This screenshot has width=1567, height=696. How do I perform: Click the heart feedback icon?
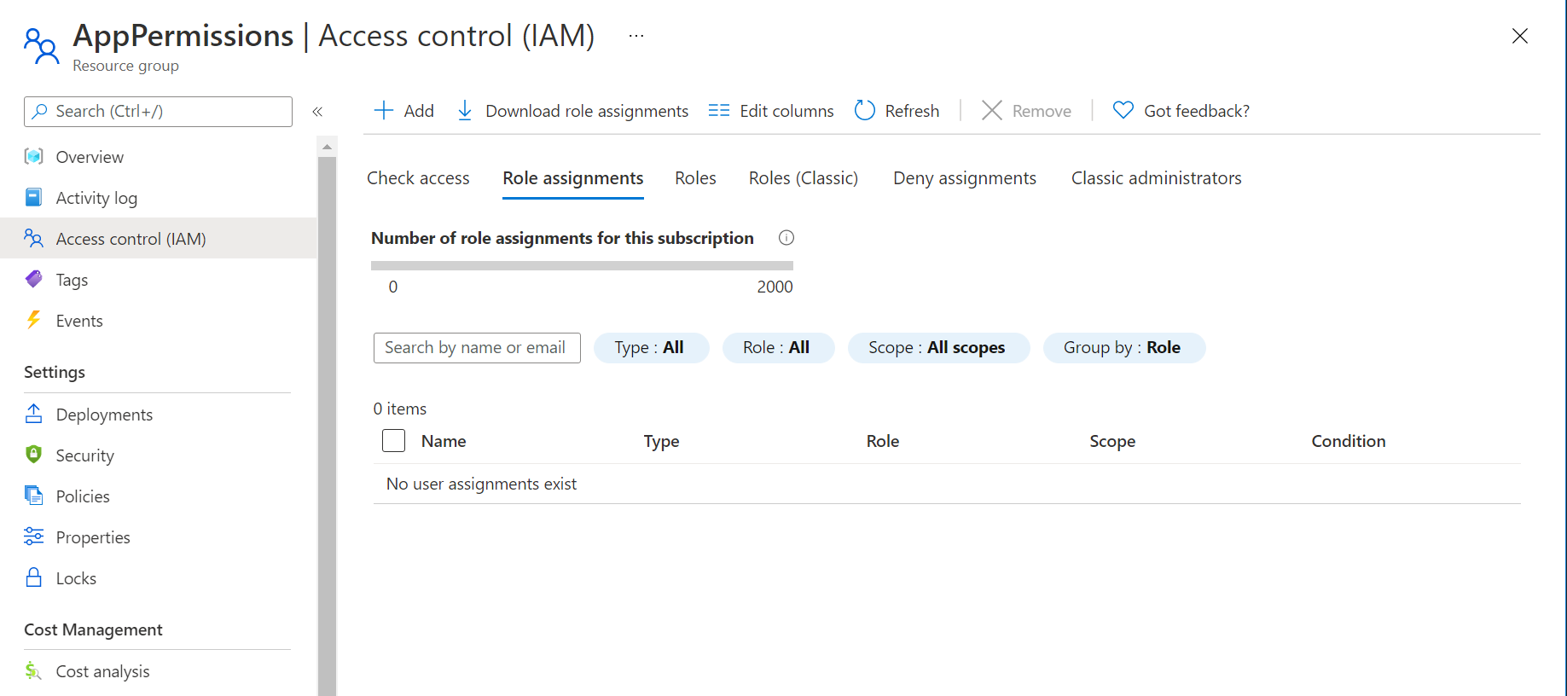pos(1123,110)
